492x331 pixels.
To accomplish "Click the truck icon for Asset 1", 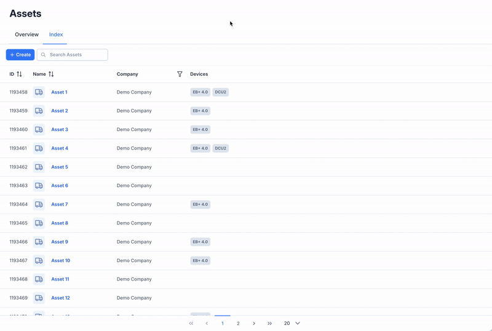I will click(39, 92).
